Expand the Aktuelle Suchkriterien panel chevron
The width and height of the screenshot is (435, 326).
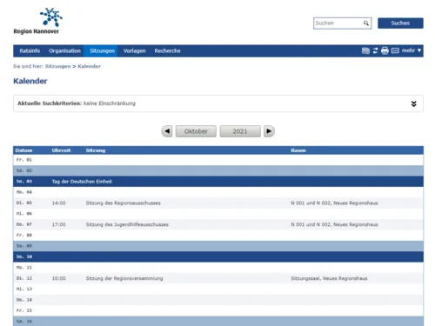[x=413, y=103]
